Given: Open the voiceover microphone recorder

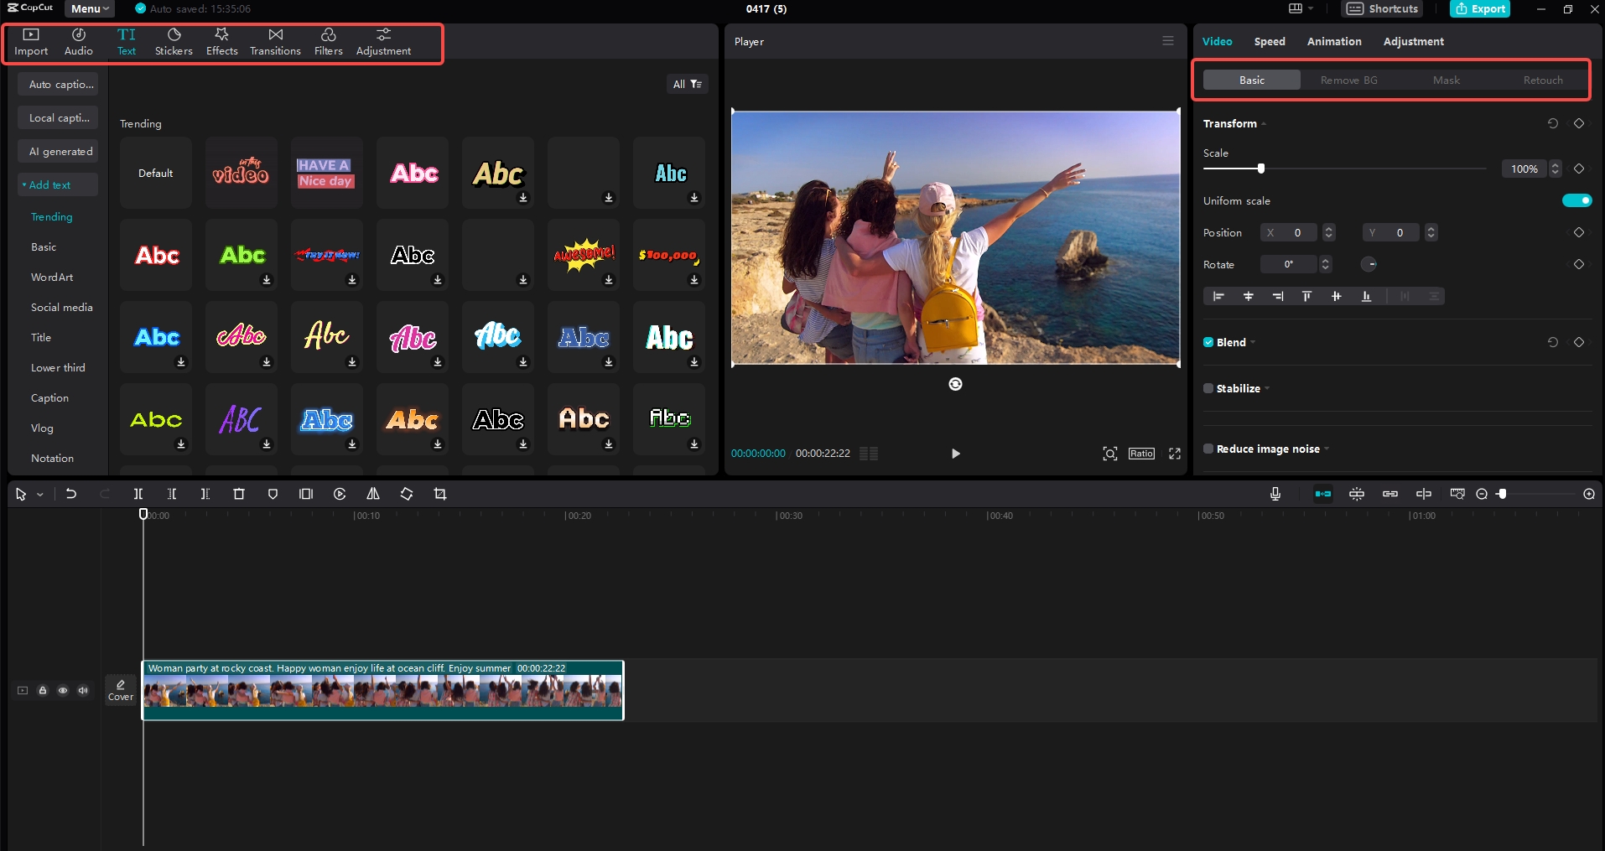Looking at the screenshot, I should click(x=1275, y=494).
